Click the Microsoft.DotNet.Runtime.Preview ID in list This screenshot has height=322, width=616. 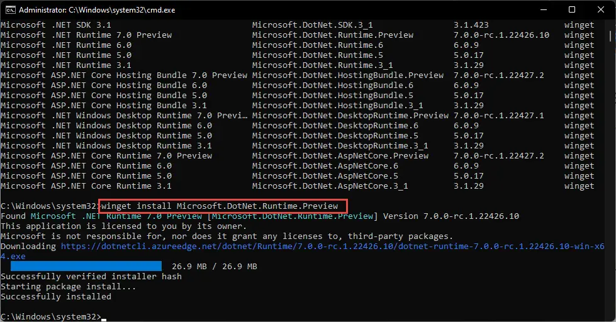point(333,35)
